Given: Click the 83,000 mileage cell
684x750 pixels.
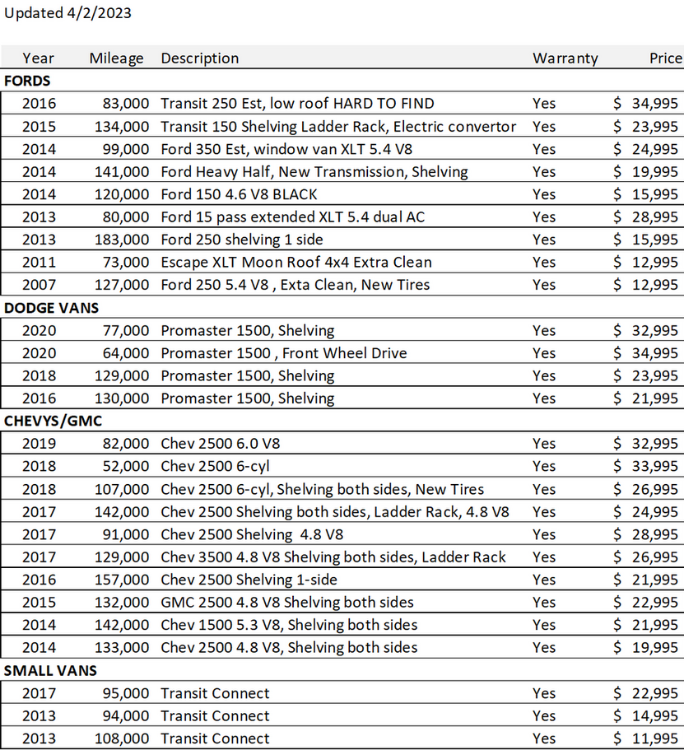Looking at the screenshot, I should point(126,103).
